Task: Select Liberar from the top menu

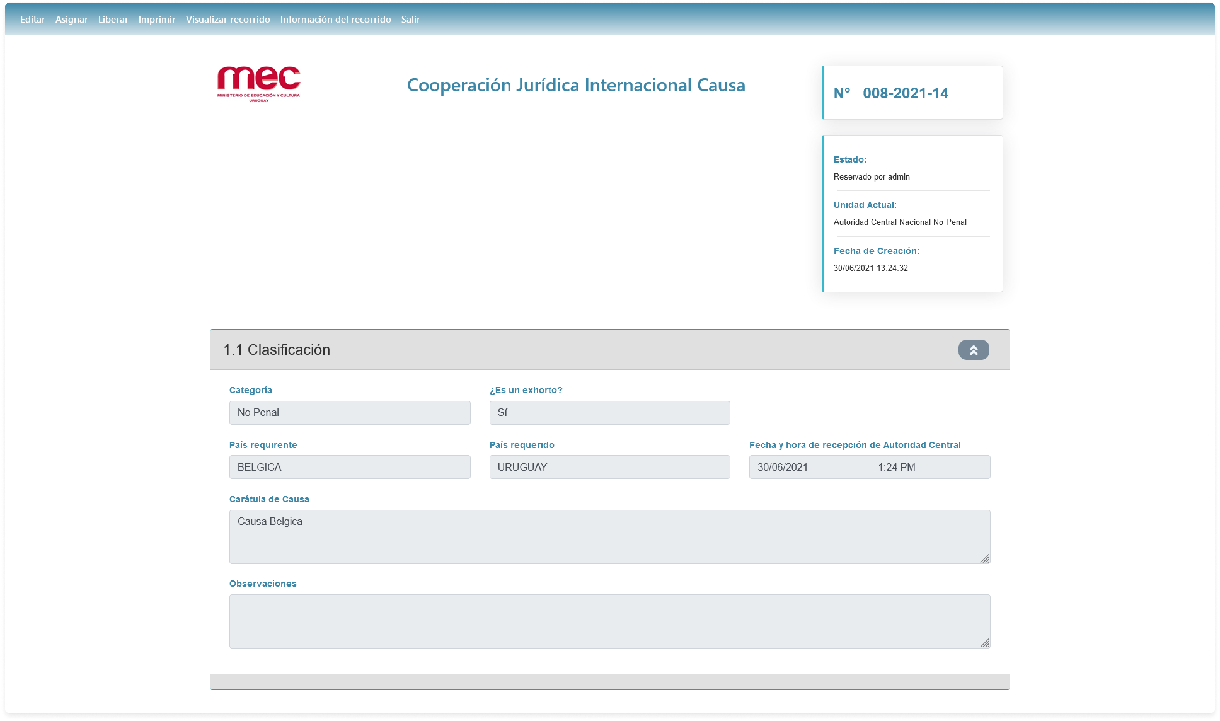Action: (113, 20)
